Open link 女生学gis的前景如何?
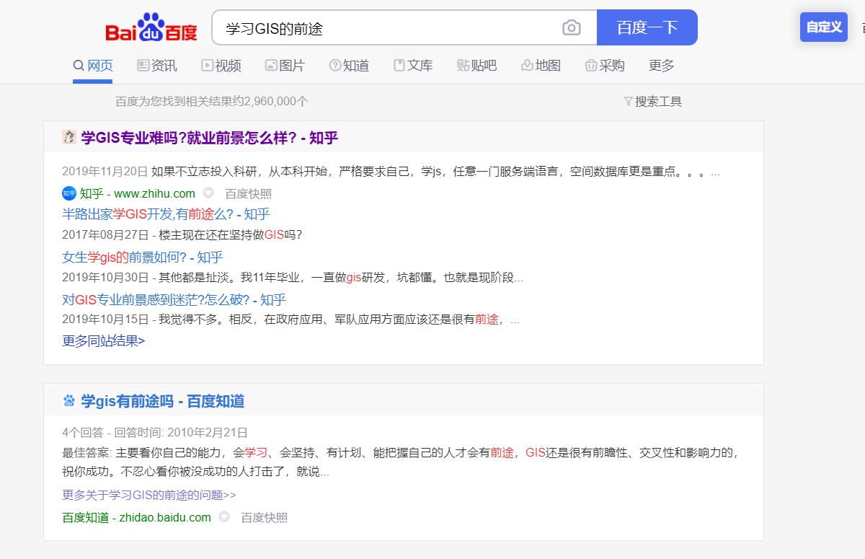Screen dimensions: 865x559 143,258
